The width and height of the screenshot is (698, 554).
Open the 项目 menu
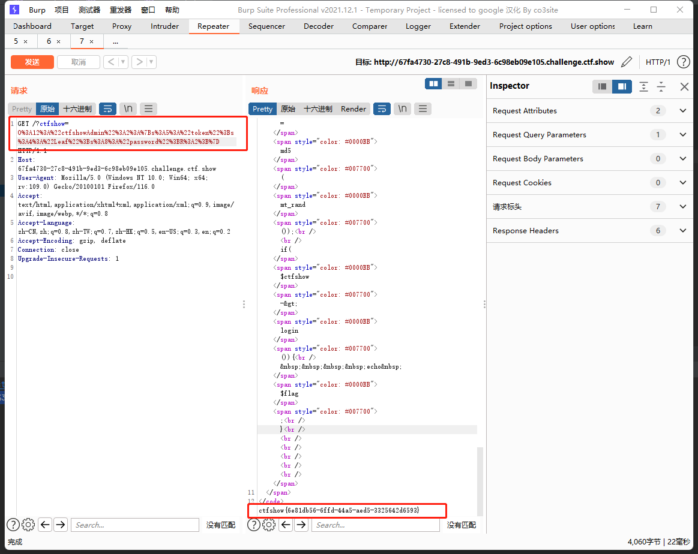61,10
